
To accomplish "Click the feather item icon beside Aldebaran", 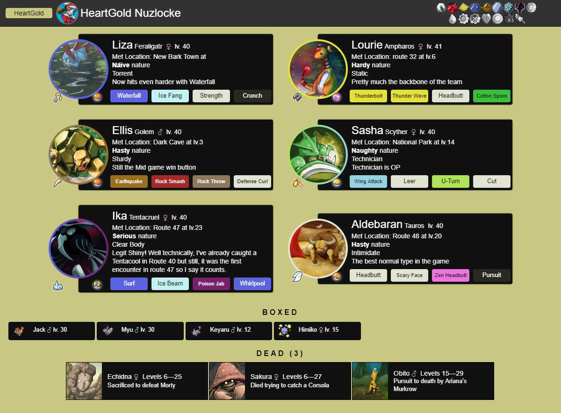I will (x=298, y=277).
